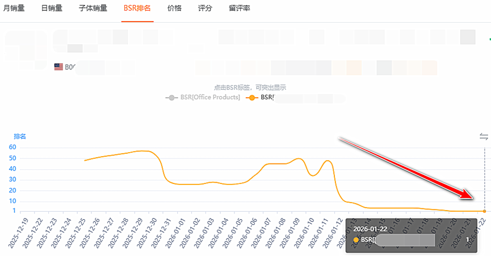Select the 子体销量 tab
Viewport: 491px width, 256px height.
(93, 9)
